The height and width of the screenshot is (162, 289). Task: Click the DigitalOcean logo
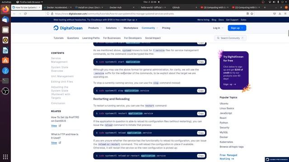[x=68, y=28]
